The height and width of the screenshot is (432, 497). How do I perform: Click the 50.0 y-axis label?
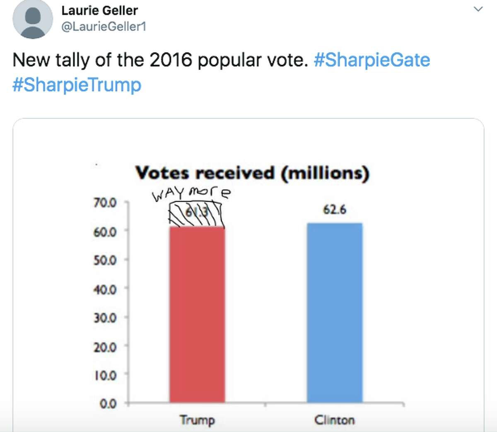105,260
